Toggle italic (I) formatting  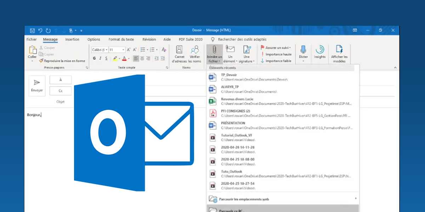coord(101,59)
